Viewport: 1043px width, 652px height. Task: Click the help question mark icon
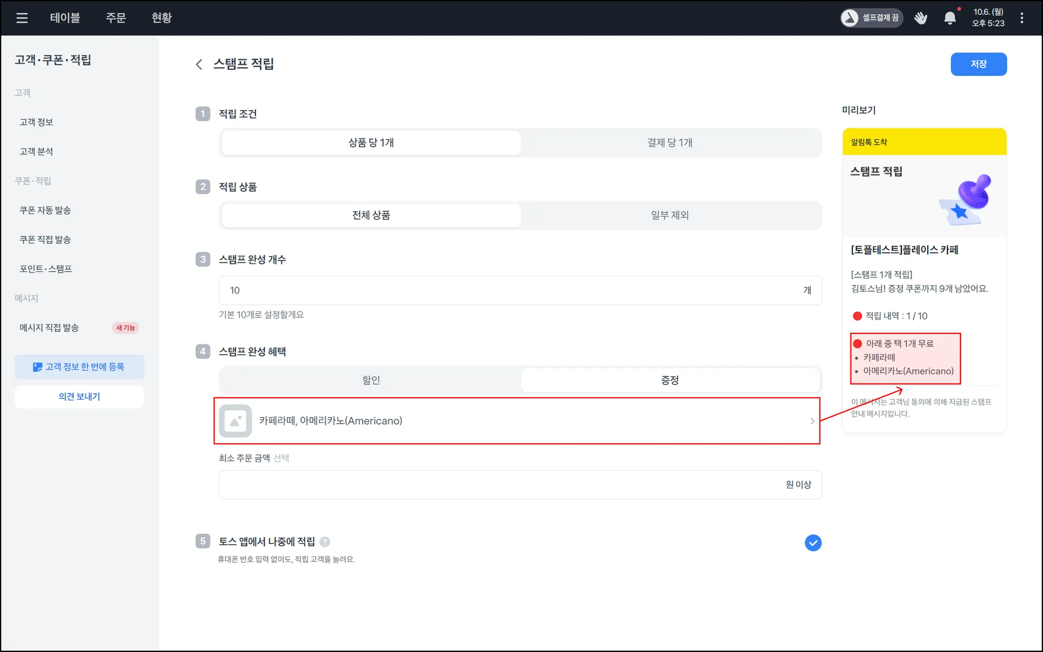[325, 542]
